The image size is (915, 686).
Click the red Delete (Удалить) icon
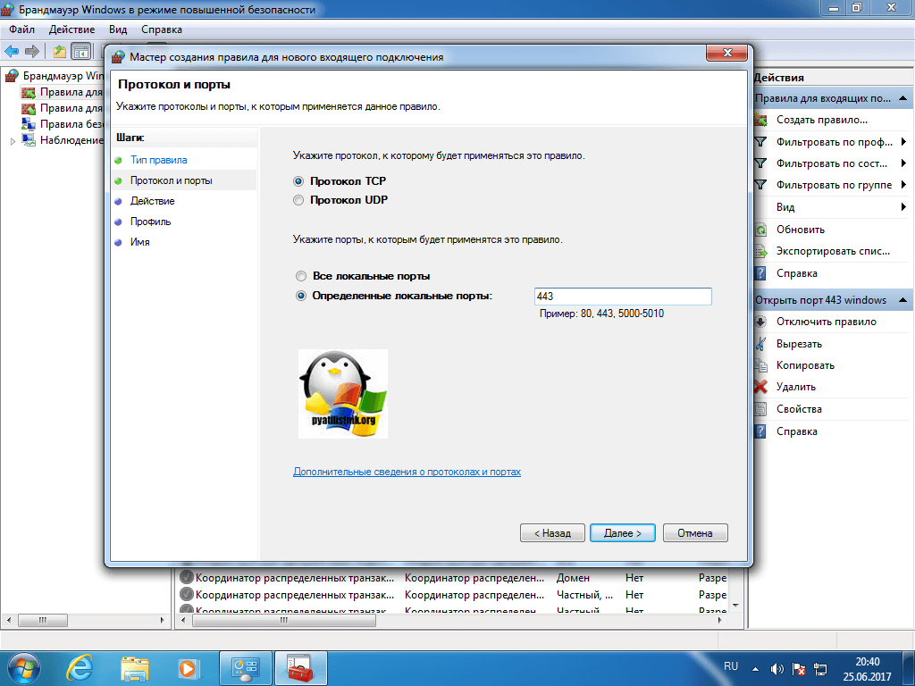tap(761, 387)
